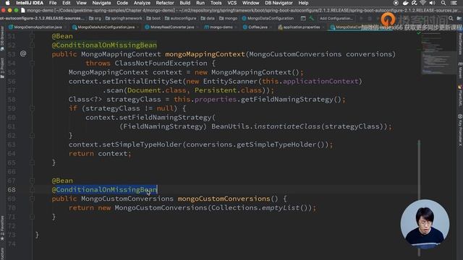This screenshot has height=260, width=463.
Task: Click the green inspection checkmark indicator
Action: [x=419, y=32]
